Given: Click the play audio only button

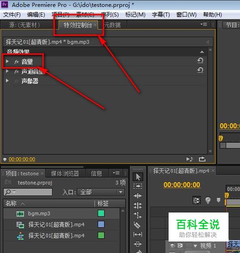Looking at the screenshot, I should tap(190, 159).
